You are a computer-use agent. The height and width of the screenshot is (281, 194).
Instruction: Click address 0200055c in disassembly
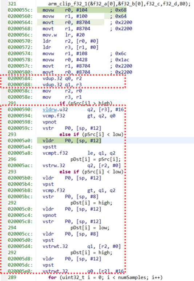(x=20, y=10)
